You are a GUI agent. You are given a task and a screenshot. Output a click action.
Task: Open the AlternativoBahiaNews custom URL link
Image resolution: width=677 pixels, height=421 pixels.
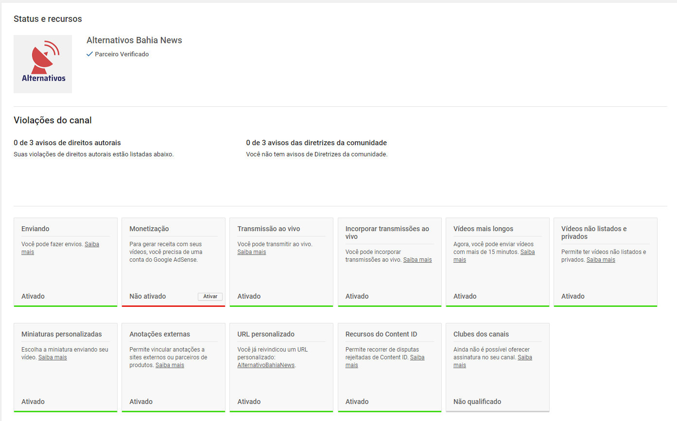(x=266, y=365)
